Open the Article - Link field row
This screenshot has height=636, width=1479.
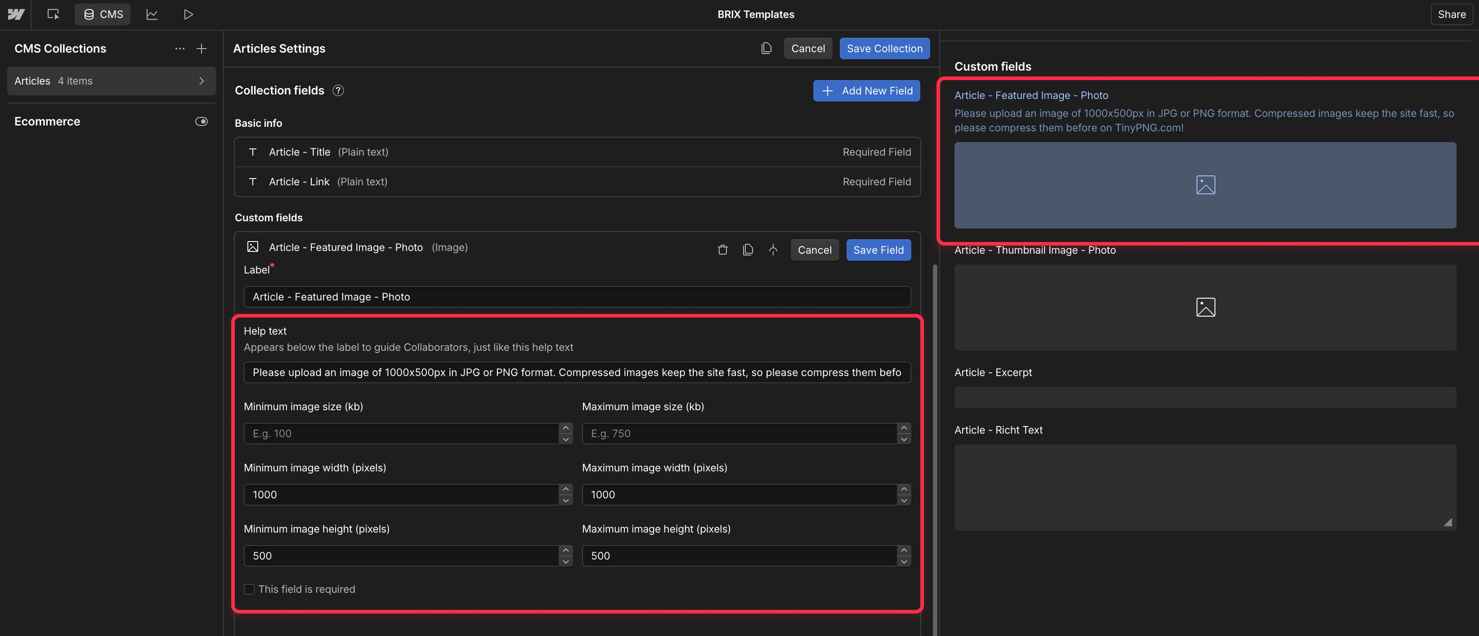click(x=577, y=182)
